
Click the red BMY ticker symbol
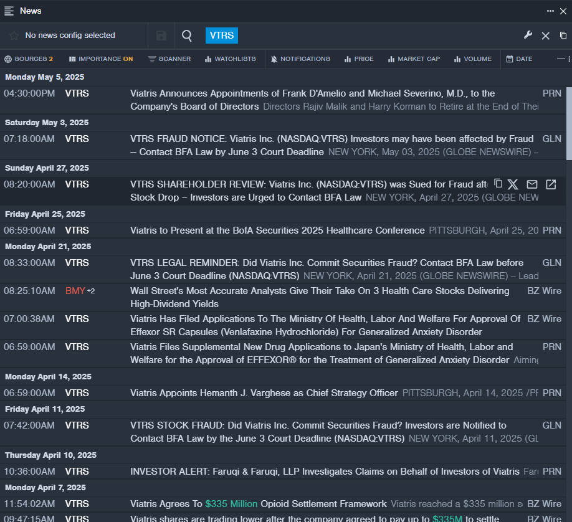tap(75, 291)
